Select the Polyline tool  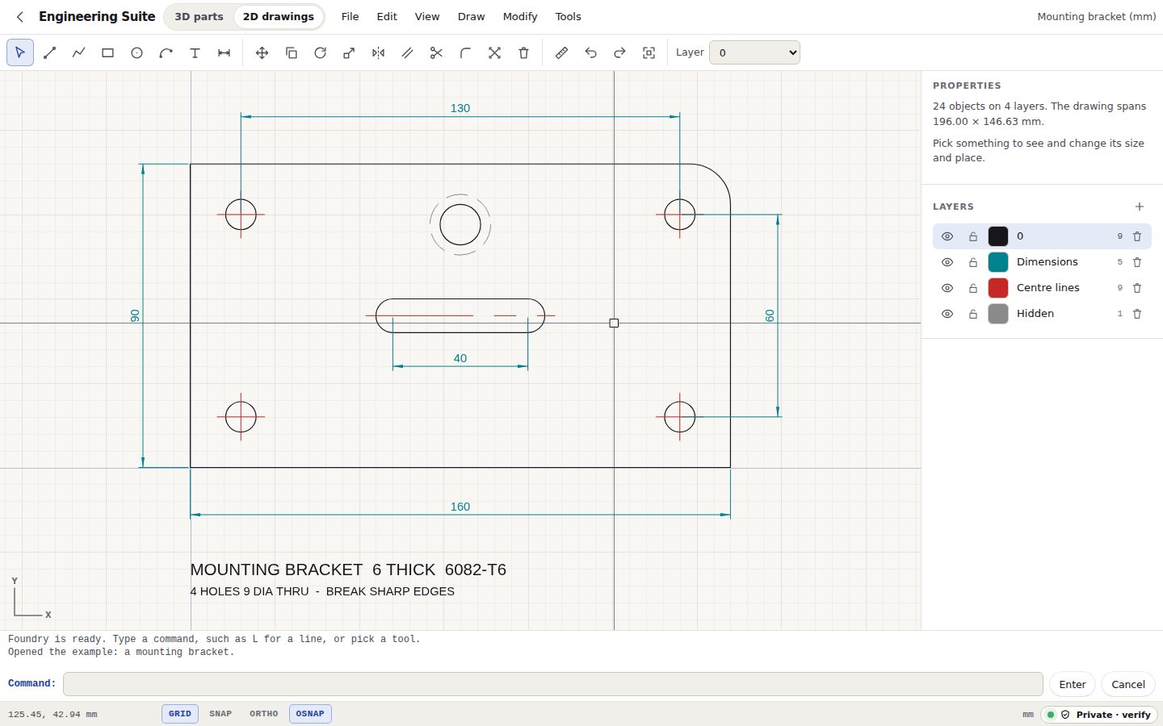tap(78, 52)
